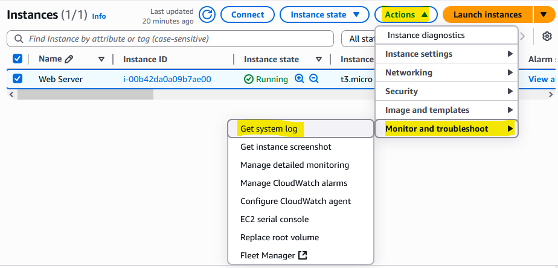558x268 pixels.
Task: Open instance ID i-00b42da0a09b7ae00 link
Action: [x=167, y=79]
